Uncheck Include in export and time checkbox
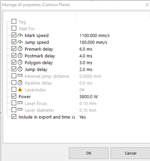 coord(14,117)
